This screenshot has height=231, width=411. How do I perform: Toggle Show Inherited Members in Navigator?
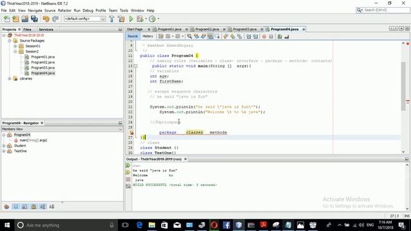coord(6,207)
